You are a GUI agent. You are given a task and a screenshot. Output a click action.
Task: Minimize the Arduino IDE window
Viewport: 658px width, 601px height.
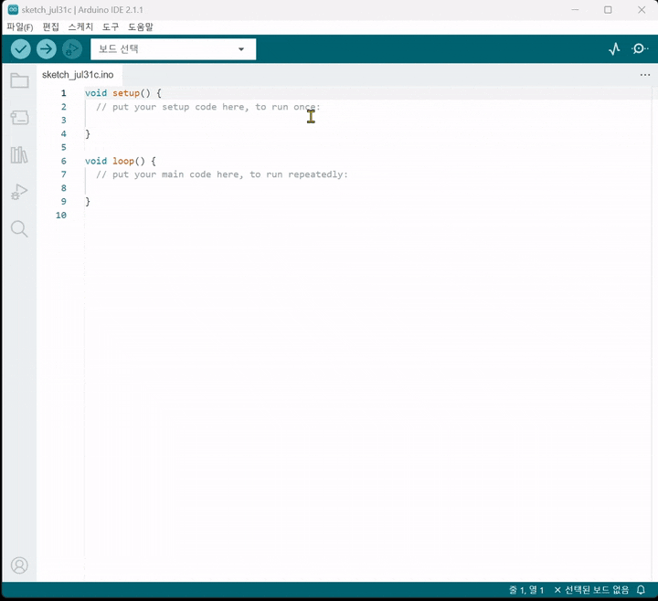[576, 10]
